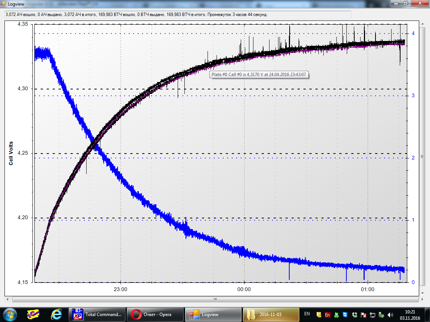Click the red En tray icon
Image resolution: width=430 pixels, height=322 pixels.
click(x=327, y=315)
